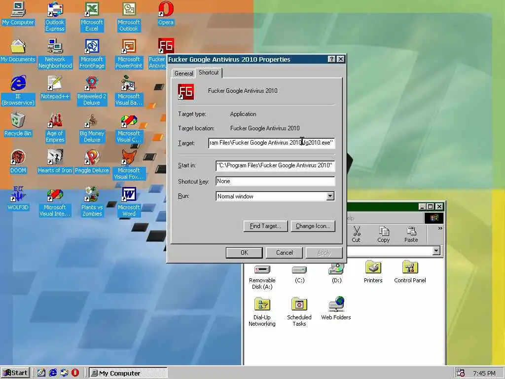Click My Computer taskbar button

coord(128,373)
